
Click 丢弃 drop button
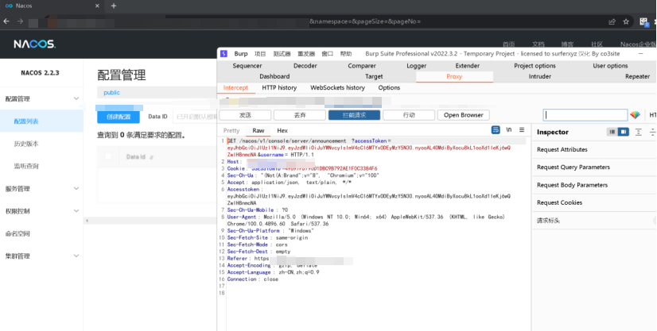[300, 115]
